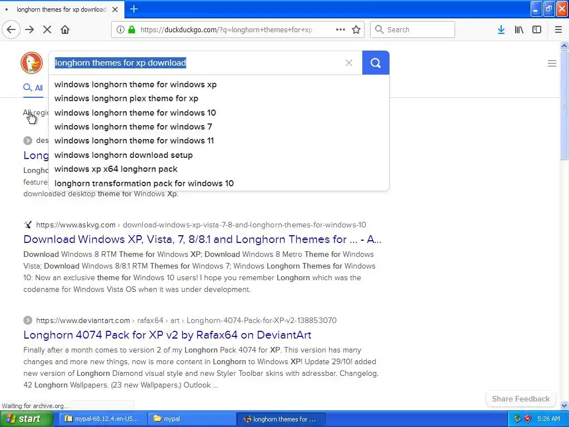The width and height of the screenshot is (569, 427).
Task: Go forward with the forward arrow
Action: 29,29
